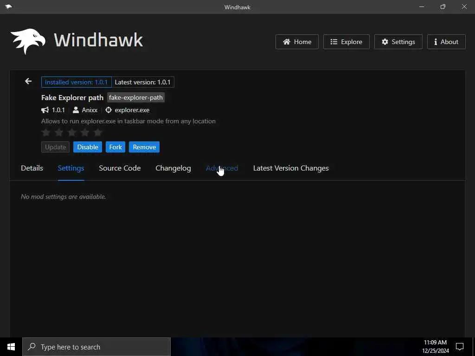Select the mod Settings tab
The image size is (475, 356).
[x=71, y=168]
